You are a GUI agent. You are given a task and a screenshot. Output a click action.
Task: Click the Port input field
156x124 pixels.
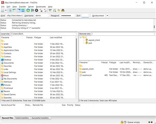(85, 15)
